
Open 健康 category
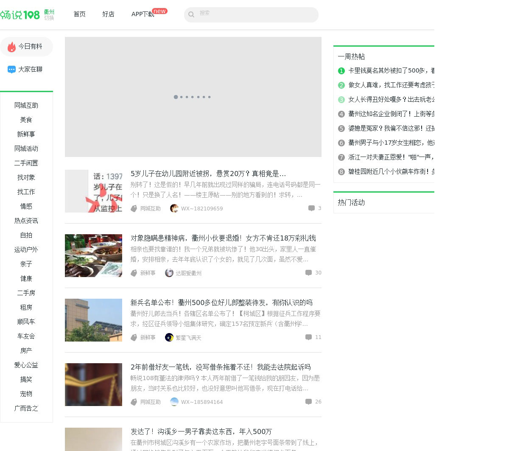26,278
